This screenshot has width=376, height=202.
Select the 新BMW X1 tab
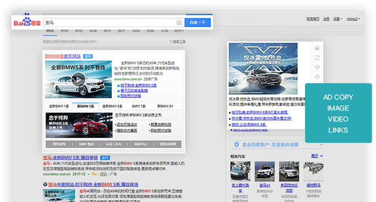165,106
